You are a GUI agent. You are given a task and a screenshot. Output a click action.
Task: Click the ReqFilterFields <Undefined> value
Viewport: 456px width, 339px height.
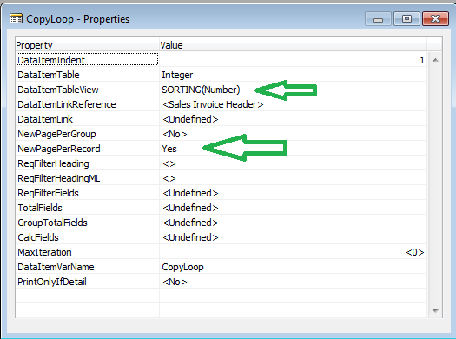pyautogui.click(x=190, y=193)
